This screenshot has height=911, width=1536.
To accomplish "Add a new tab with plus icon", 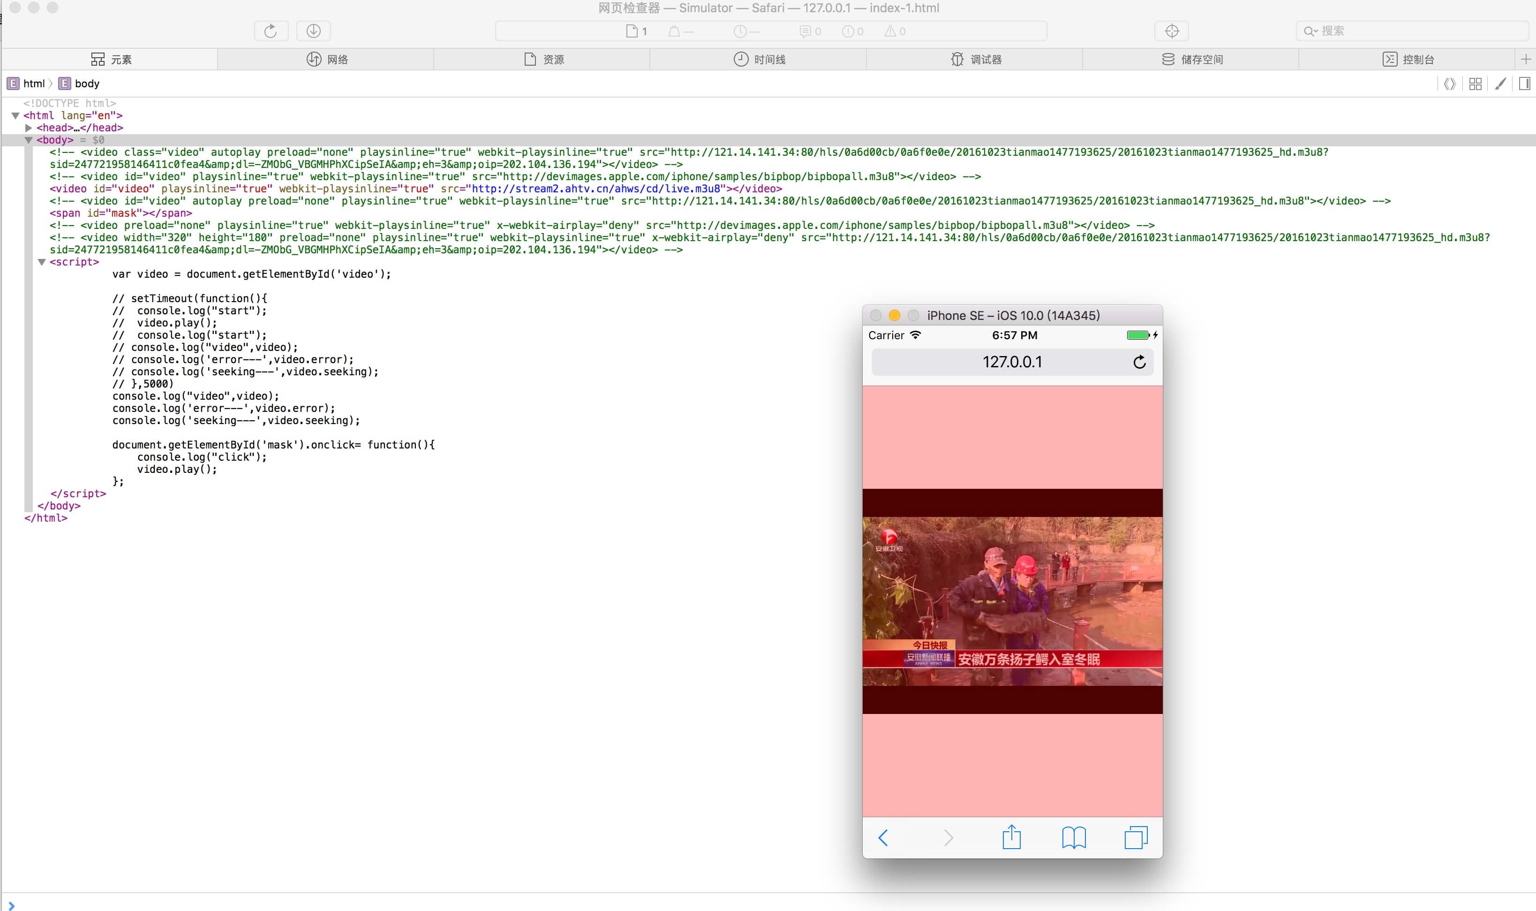I will tap(1526, 59).
